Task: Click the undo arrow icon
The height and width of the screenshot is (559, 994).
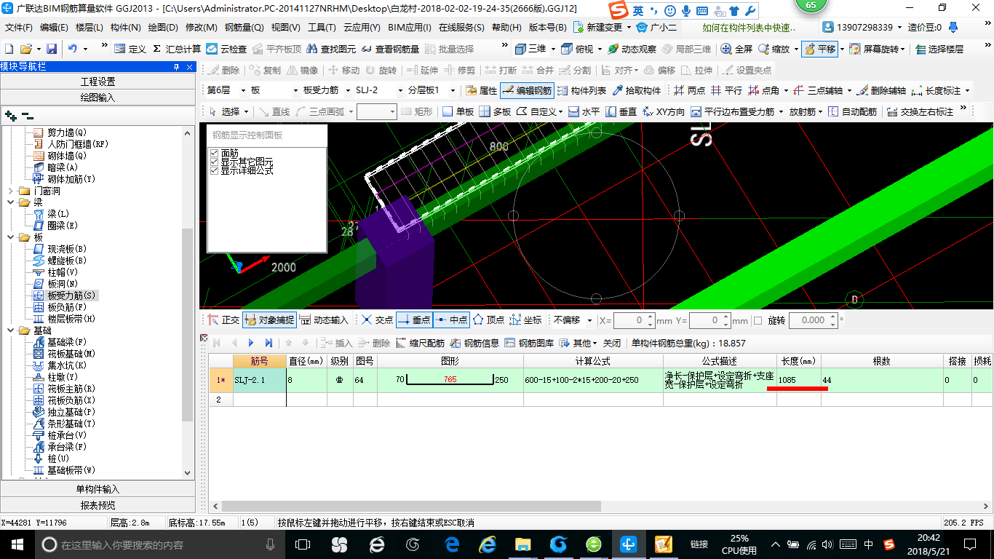Action: tap(73, 49)
